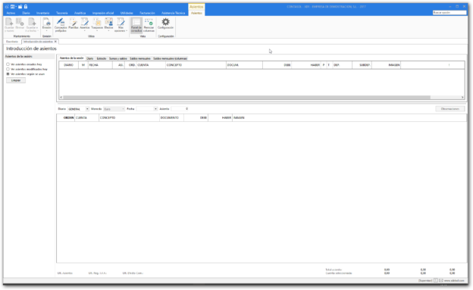The height and width of the screenshot is (290, 473).
Task: Toggle the Panel de consultas view
Action: click(x=136, y=25)
